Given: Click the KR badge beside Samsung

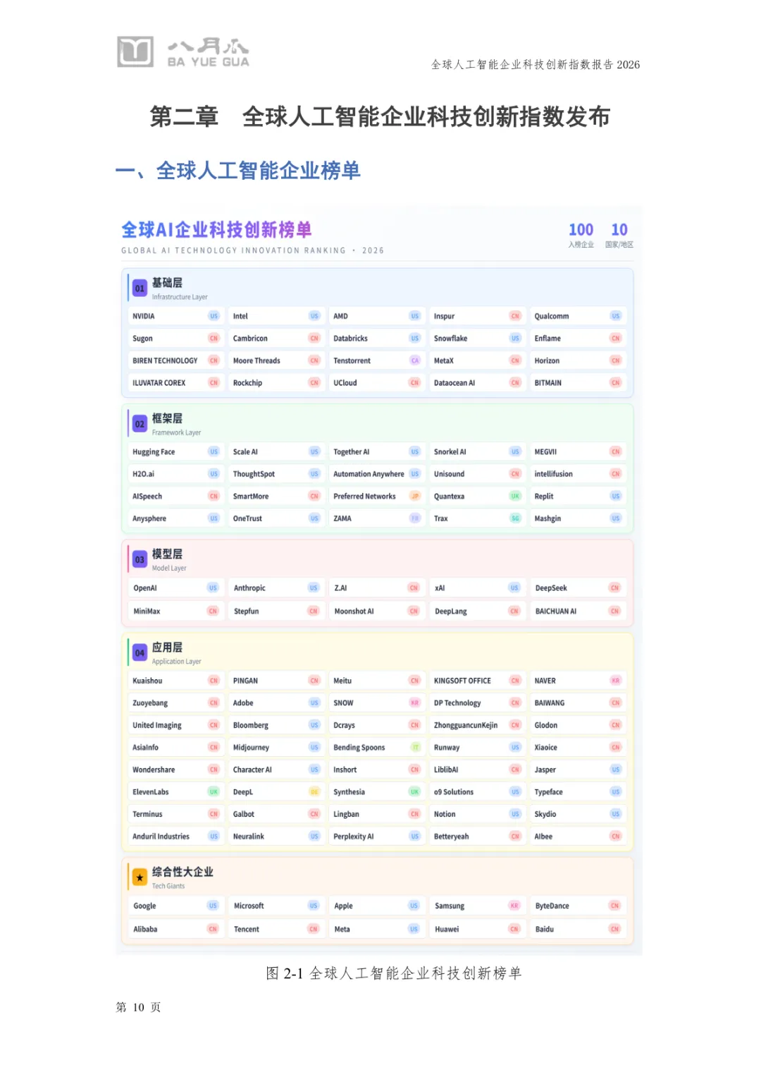Looking at the screenshot, I should pos(514,906).
